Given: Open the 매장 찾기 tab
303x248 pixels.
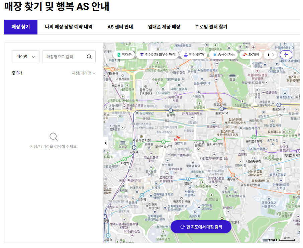Looking at the screenshot, I should [x=21, y=27].
